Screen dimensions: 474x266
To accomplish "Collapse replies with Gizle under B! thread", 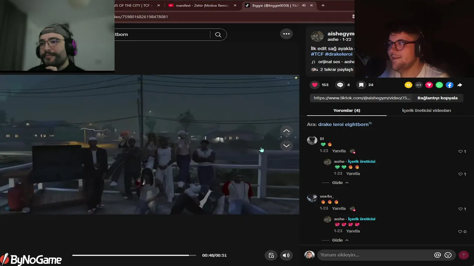I will [340, 183].
